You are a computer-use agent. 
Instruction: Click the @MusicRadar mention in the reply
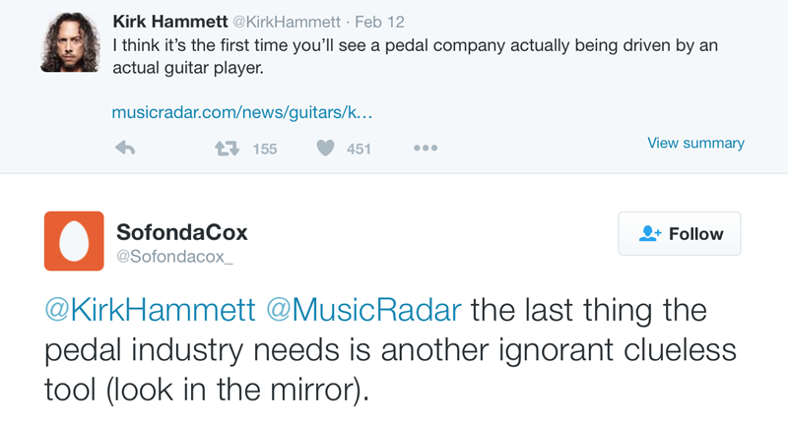click(363, 310)
